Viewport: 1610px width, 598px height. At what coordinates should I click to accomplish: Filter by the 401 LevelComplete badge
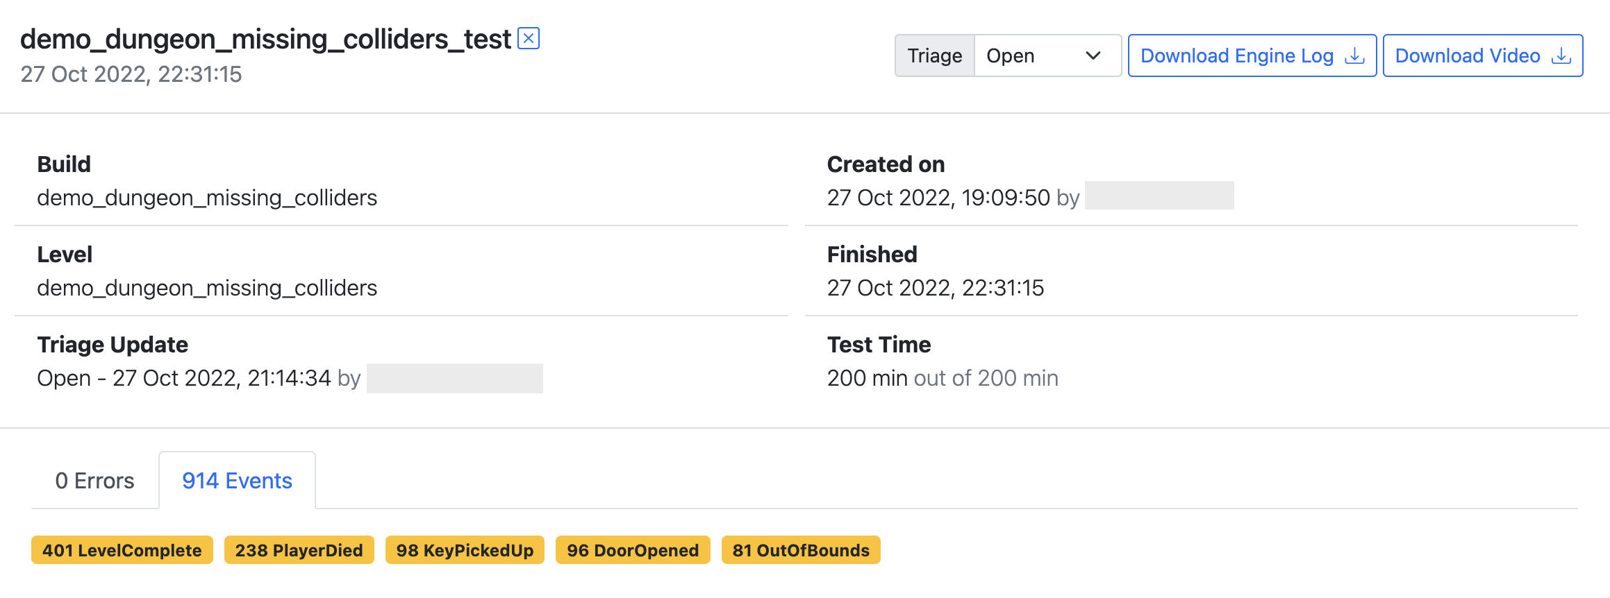[122, 550]
